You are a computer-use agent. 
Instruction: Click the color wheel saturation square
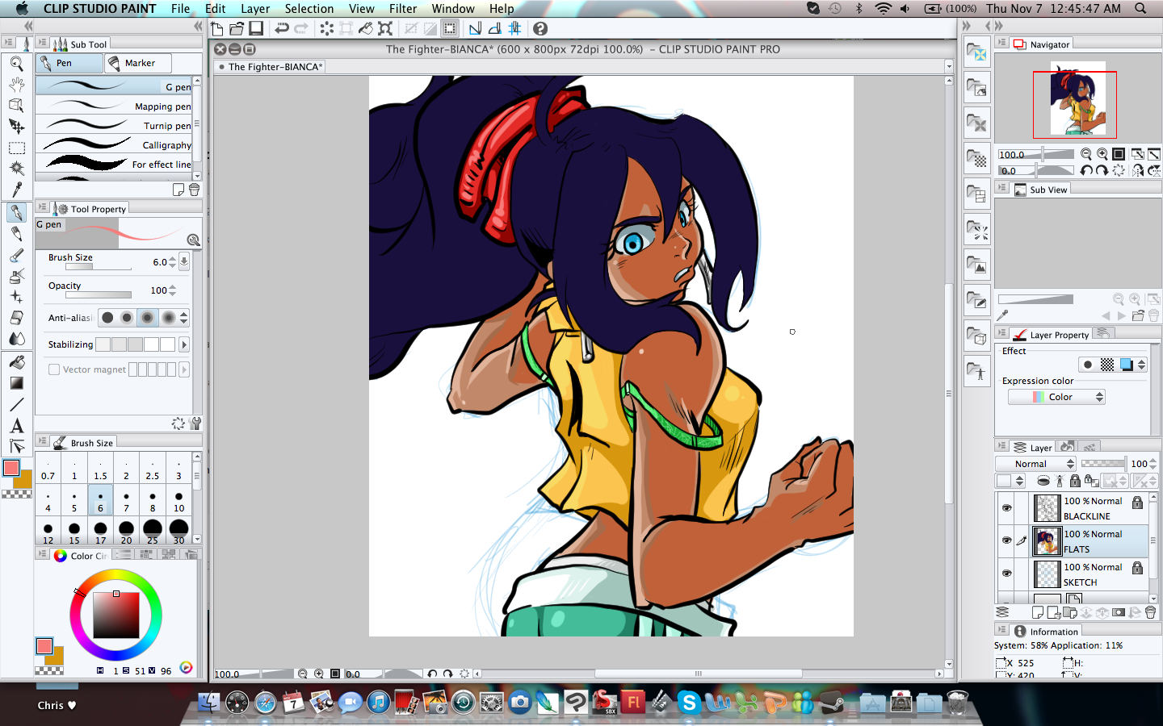click(115, 615)
